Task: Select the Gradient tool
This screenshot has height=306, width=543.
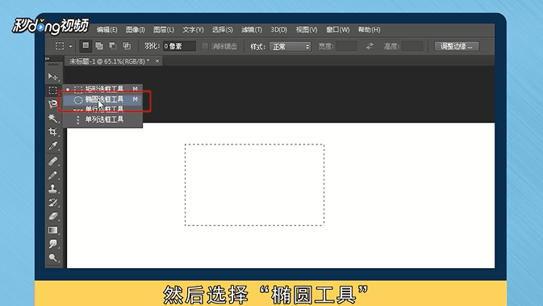Action: coord(52,230)
